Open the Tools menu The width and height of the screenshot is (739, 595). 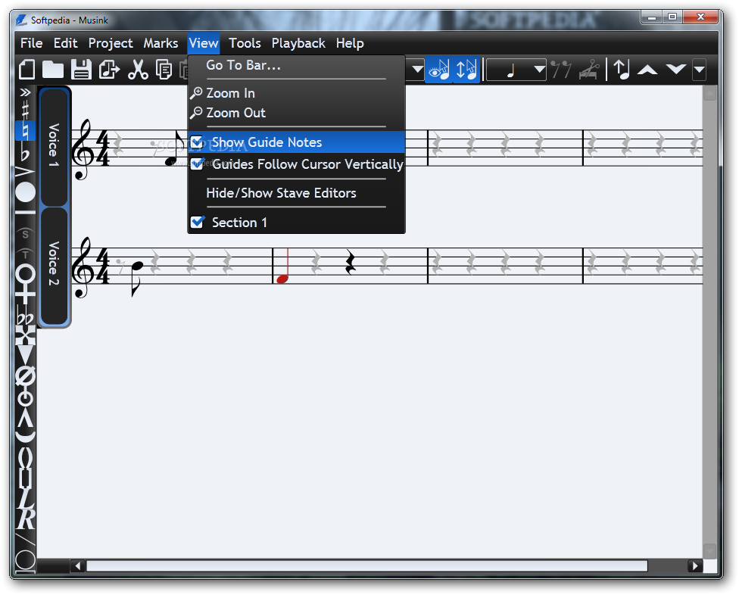pyautogui.click(x=245, y=43)
